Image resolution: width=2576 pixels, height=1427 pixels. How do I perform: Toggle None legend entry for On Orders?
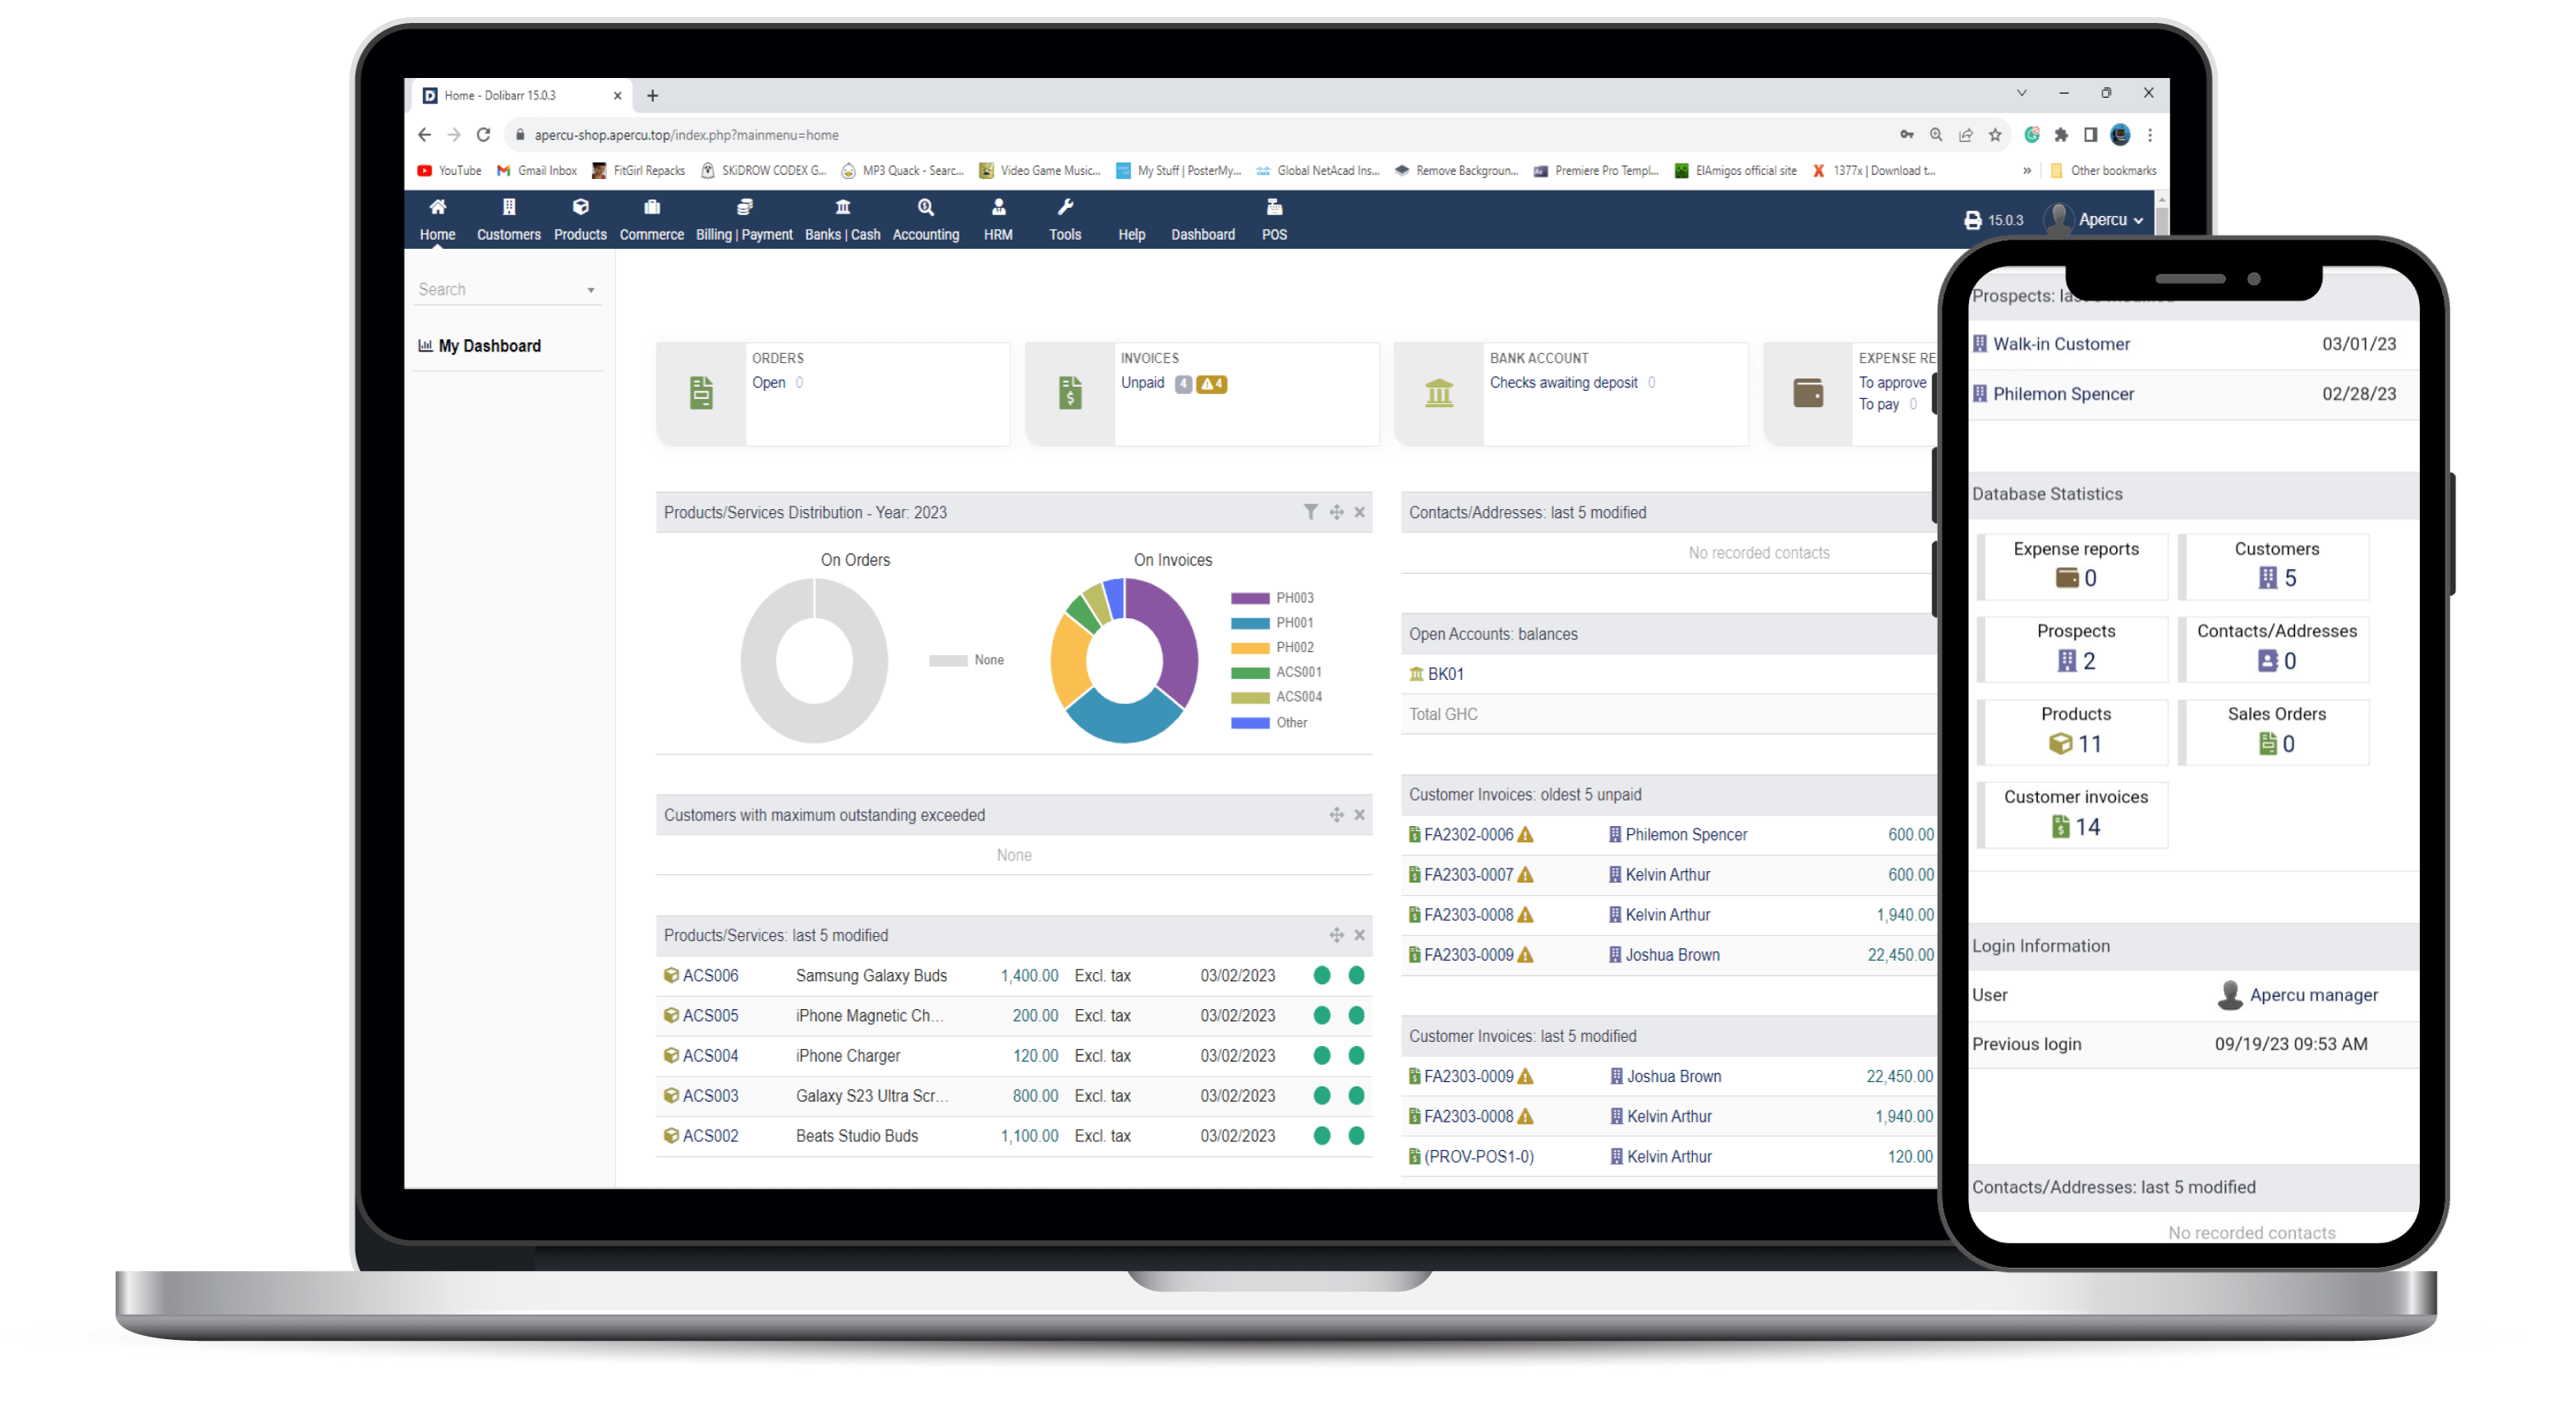click(x=966, y=659)
